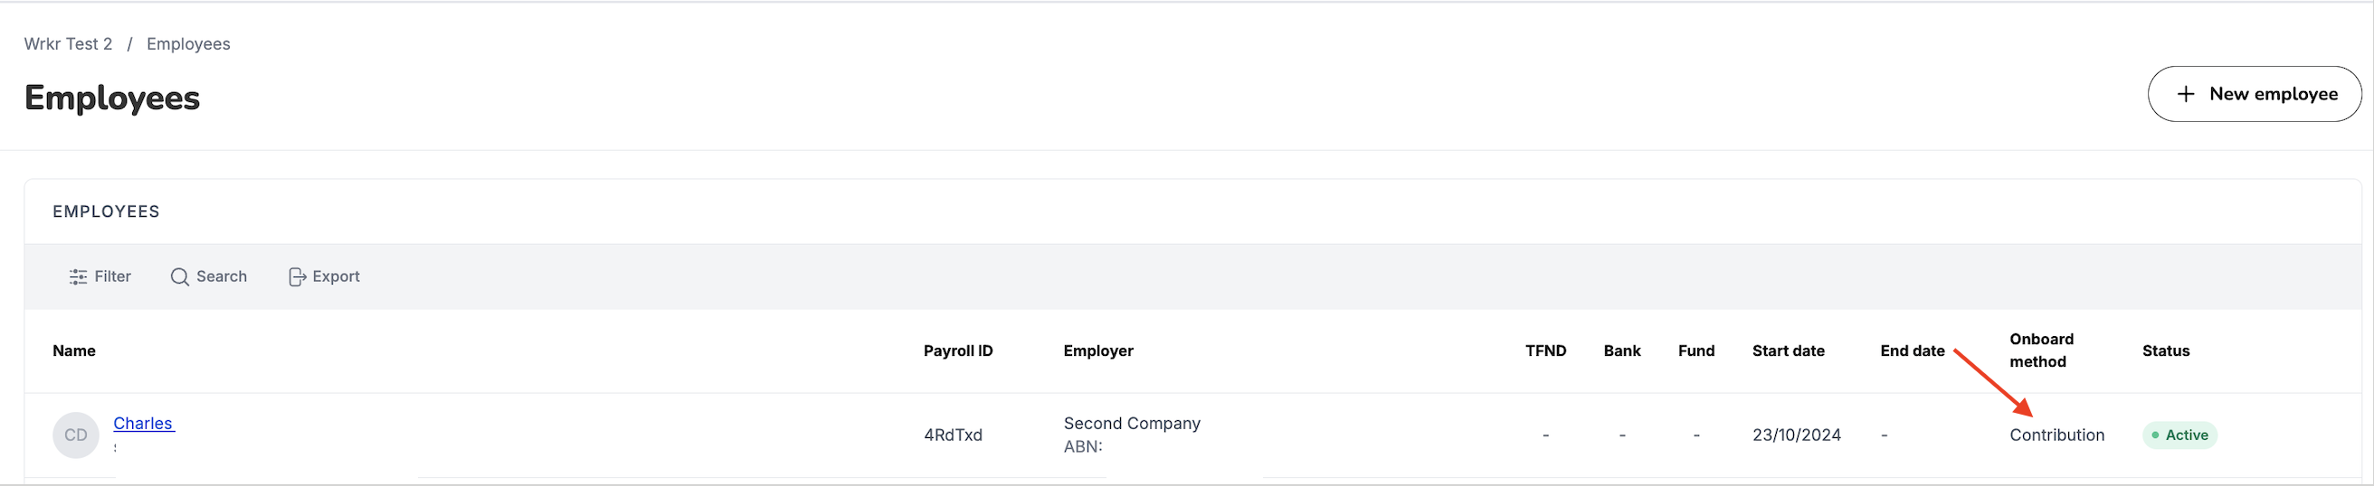Open the Charles employee link

(x=143, y=424)
